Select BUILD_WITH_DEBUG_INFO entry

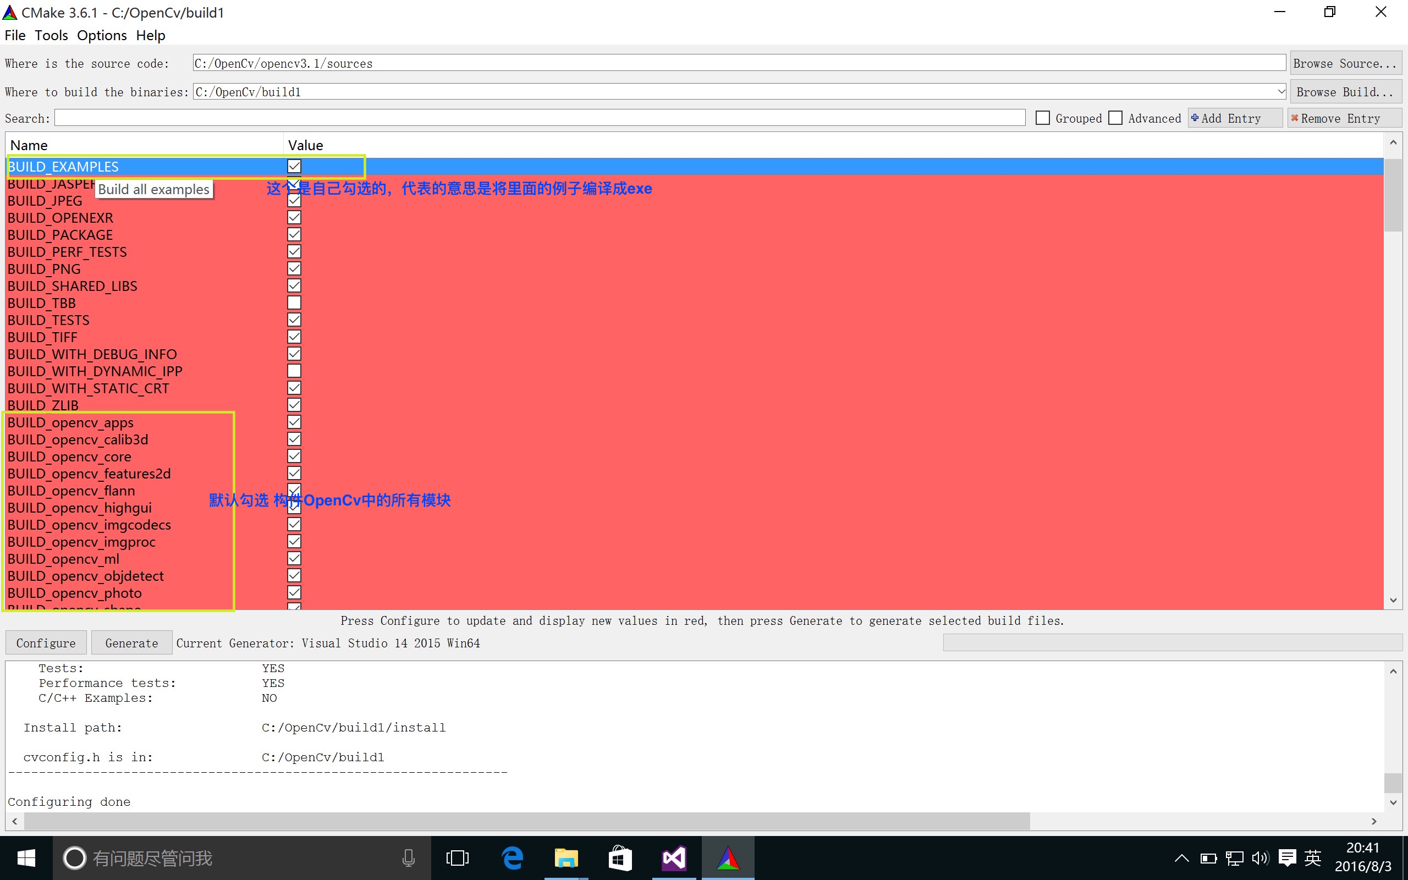pos(695,354)
